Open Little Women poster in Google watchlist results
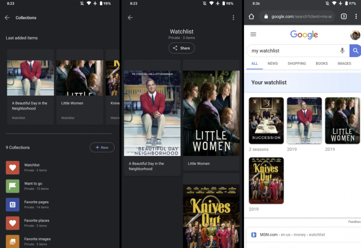Image resolution: width=361 pixels, height=248 pixels. (x=342, y=120)
